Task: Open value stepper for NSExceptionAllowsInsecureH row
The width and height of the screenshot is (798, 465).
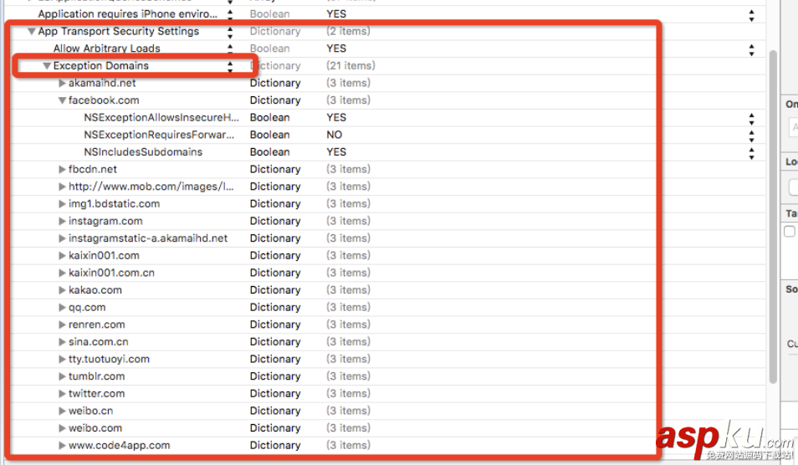Action: click(752, 119)
